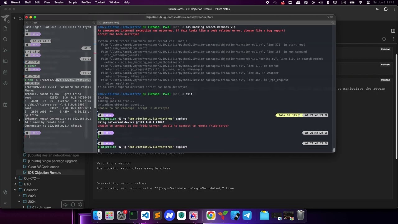
Task: Open recent changes history icon in Trilium
Action: [x=5, y=83]
